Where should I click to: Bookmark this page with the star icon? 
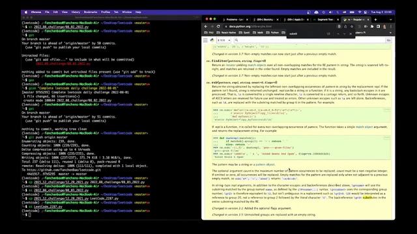[352, 27]
